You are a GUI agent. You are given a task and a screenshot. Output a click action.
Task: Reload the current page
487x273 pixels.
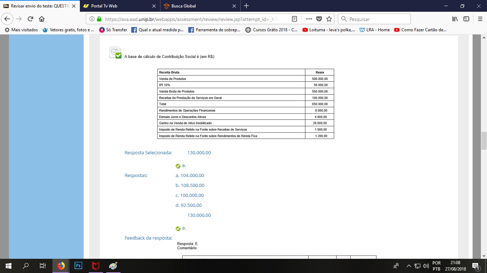tap(31, 19)
